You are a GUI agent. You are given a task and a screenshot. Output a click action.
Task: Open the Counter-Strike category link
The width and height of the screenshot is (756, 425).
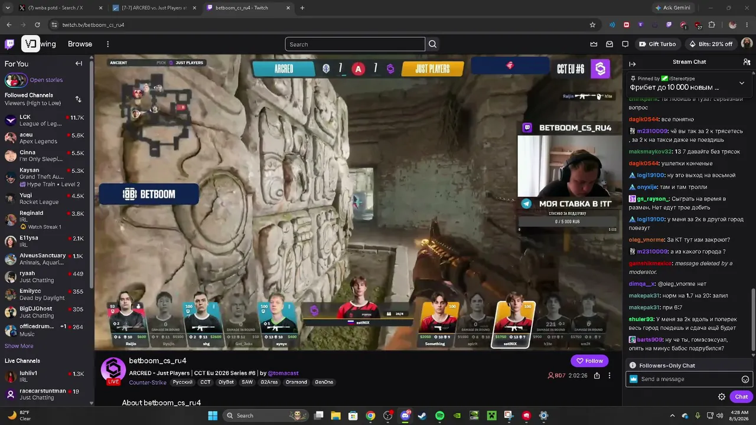(148, 382)
